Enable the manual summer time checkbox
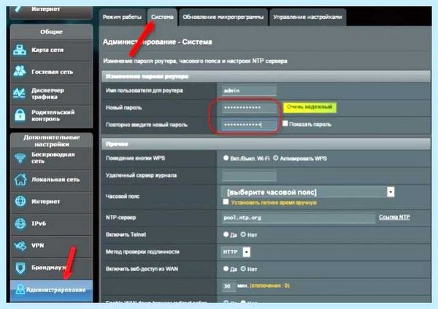This screenshot has height=309, width=438. [x=226, y=202]
